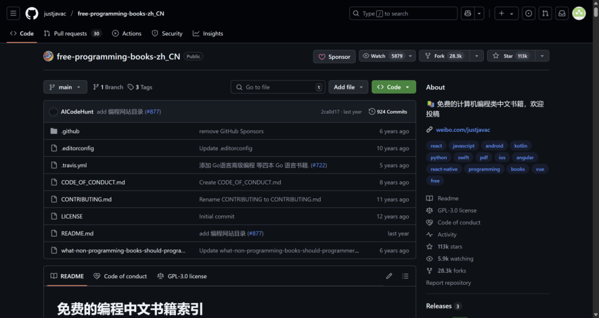Screen dimensions: 599x318
Task: Select the README tab in file viewer
Action: pyautogui.click(x=67, y=276)
